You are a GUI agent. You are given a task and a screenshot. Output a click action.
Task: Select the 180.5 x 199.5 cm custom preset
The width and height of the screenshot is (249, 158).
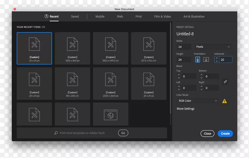tap(110, 48)
